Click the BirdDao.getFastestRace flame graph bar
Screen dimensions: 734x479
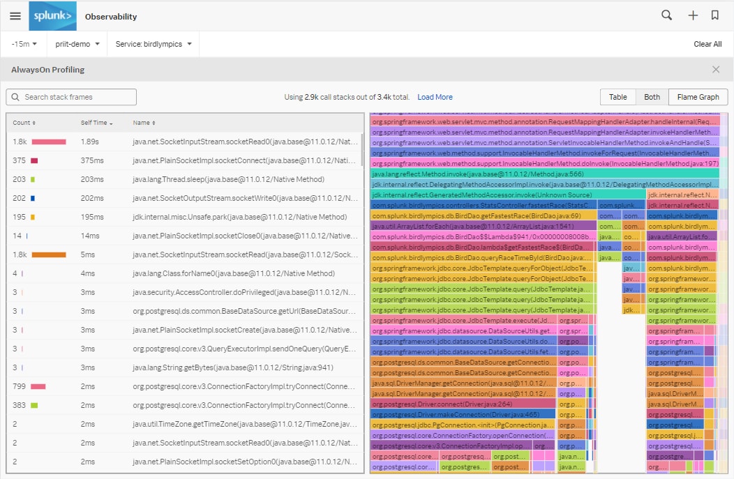coord(484,215)
